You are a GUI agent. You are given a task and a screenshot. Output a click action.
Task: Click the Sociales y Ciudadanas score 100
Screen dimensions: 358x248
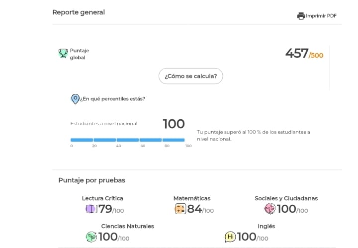[287, 209]
